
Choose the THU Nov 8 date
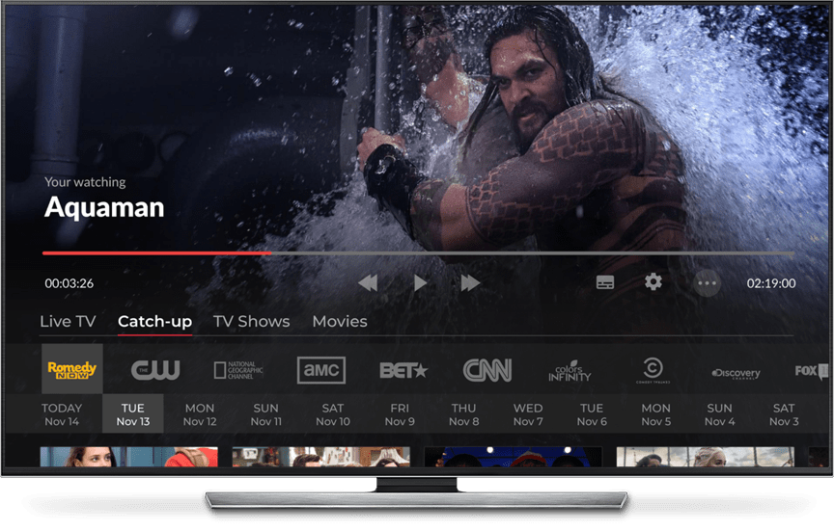463,414
